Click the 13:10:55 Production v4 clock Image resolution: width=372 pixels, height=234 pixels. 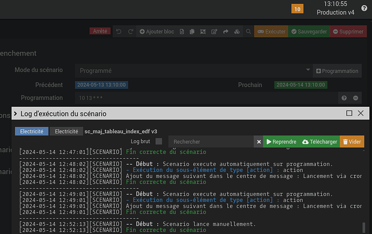click(335, 8)
